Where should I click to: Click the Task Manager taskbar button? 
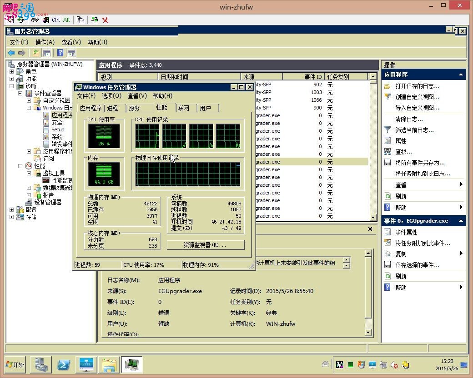point(132,365)
